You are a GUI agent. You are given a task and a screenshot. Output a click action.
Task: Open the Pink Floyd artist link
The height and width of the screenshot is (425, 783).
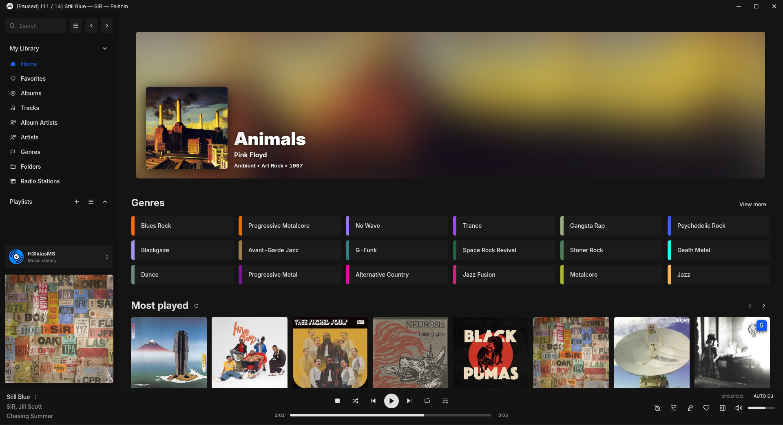(x=250, y=155)
